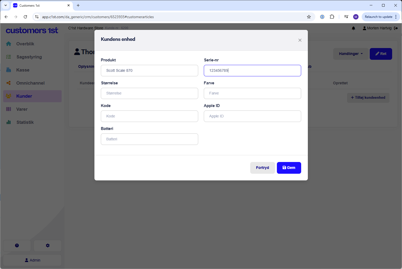The width and height of the screenshot is (402, 269).
Task: Open the Handlinger dropdown
Action: coord(351,54)
